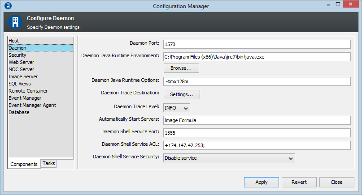Switch to the Tasks tab
362x195 pixels.
point(49,163)
